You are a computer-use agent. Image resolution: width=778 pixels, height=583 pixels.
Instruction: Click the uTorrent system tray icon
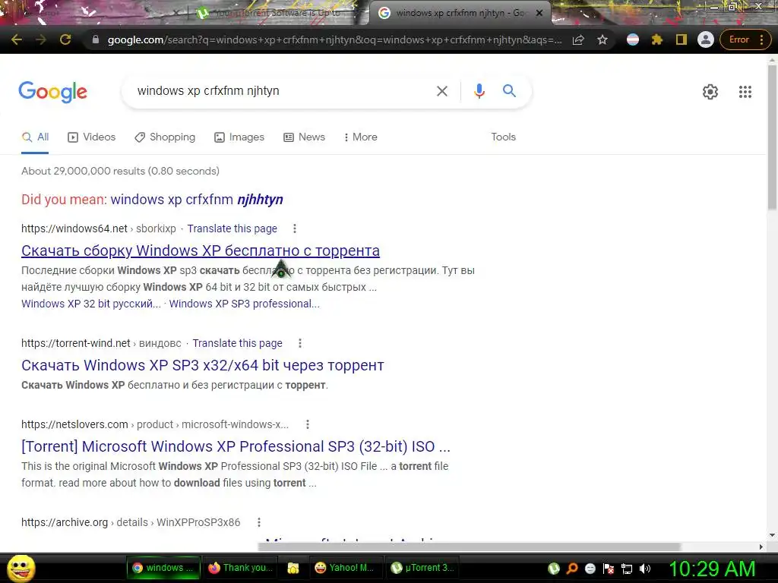(x=554, y=569)
